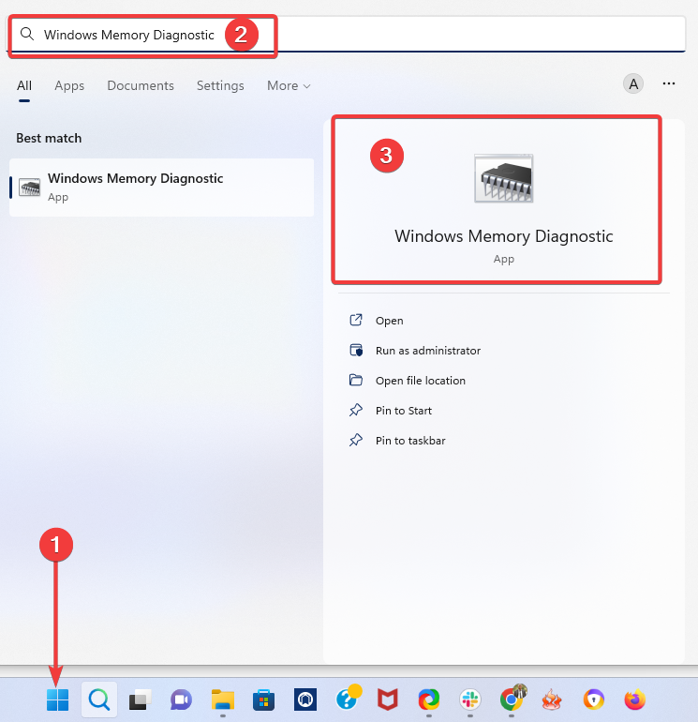Open the dark blue headset app icon
The height and width of the screenshot is (722, 698).
(x=305, y=699)
